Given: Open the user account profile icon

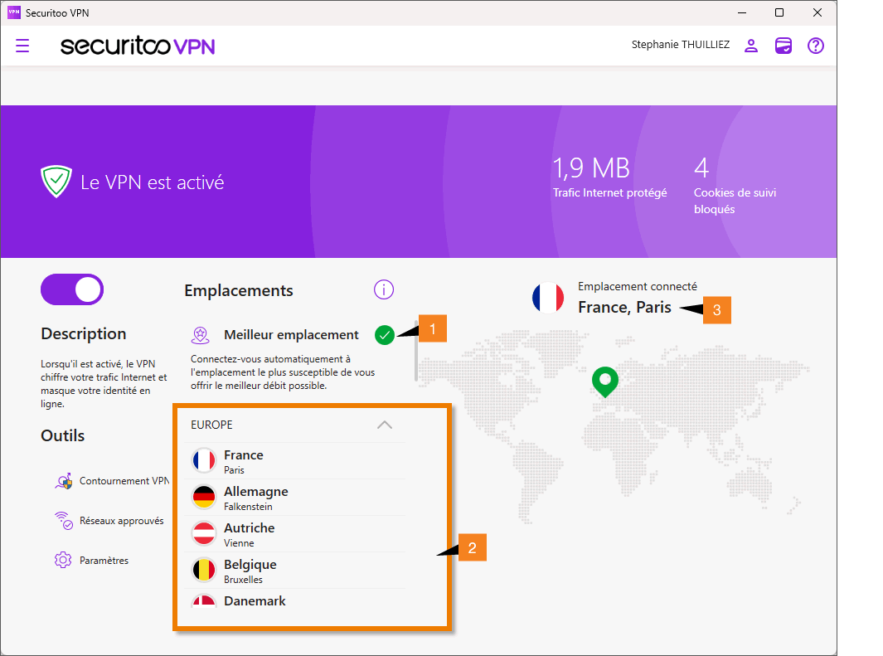Looking at the screenshot, I should [x=750, y=46].
